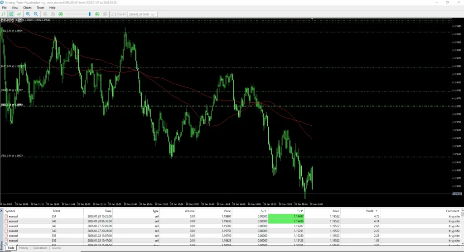Click the greyed stop testing icon
The width and height of the screenshot is (464, 252).
(53, 14)
